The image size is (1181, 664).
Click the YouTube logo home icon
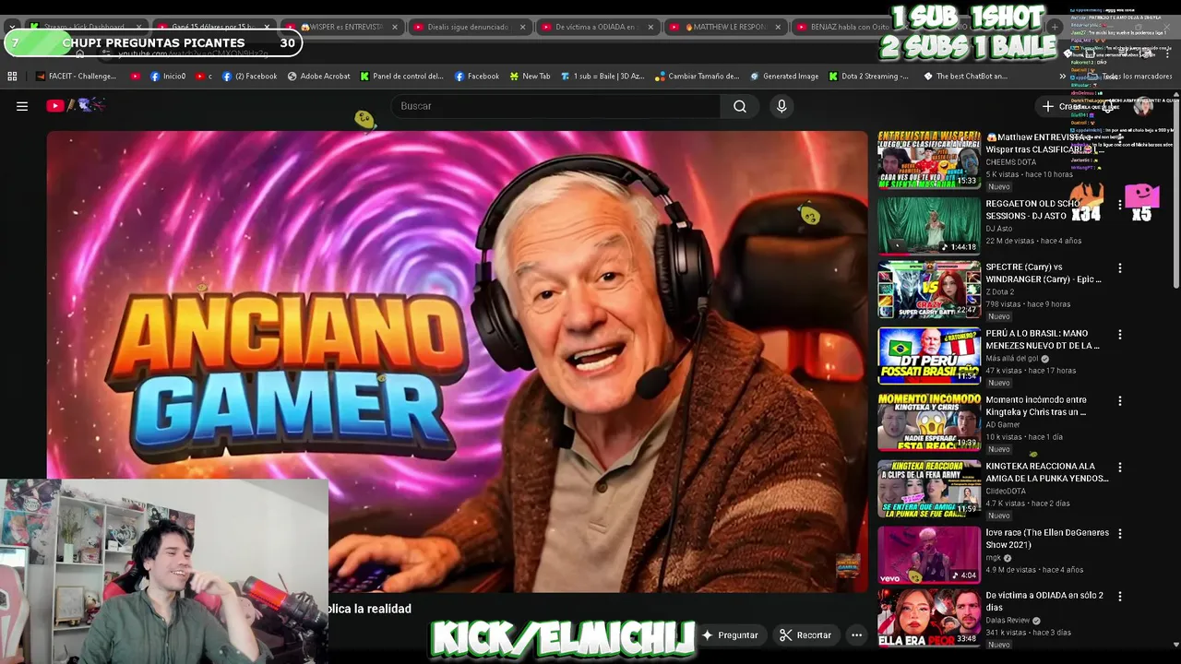pyautogui.click(x=75, y=106)
